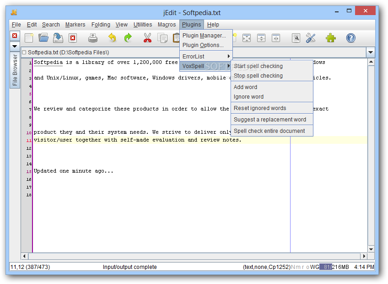Image resolution: width=388 pixels, height=284 pixels.
Task: Click the vertical scrollbar up arrow
Action: point(371,62)
